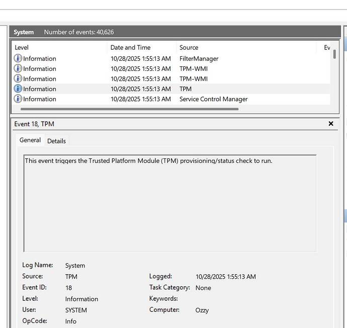347x328 pixels.
Task: Click the User value SYSTEM
Action: coord(76,310)
